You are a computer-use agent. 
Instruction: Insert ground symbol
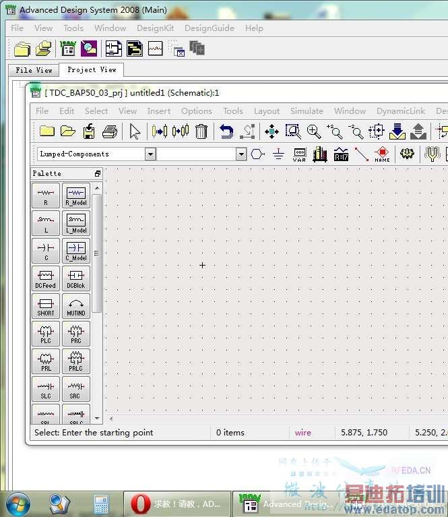pos(278,154)
